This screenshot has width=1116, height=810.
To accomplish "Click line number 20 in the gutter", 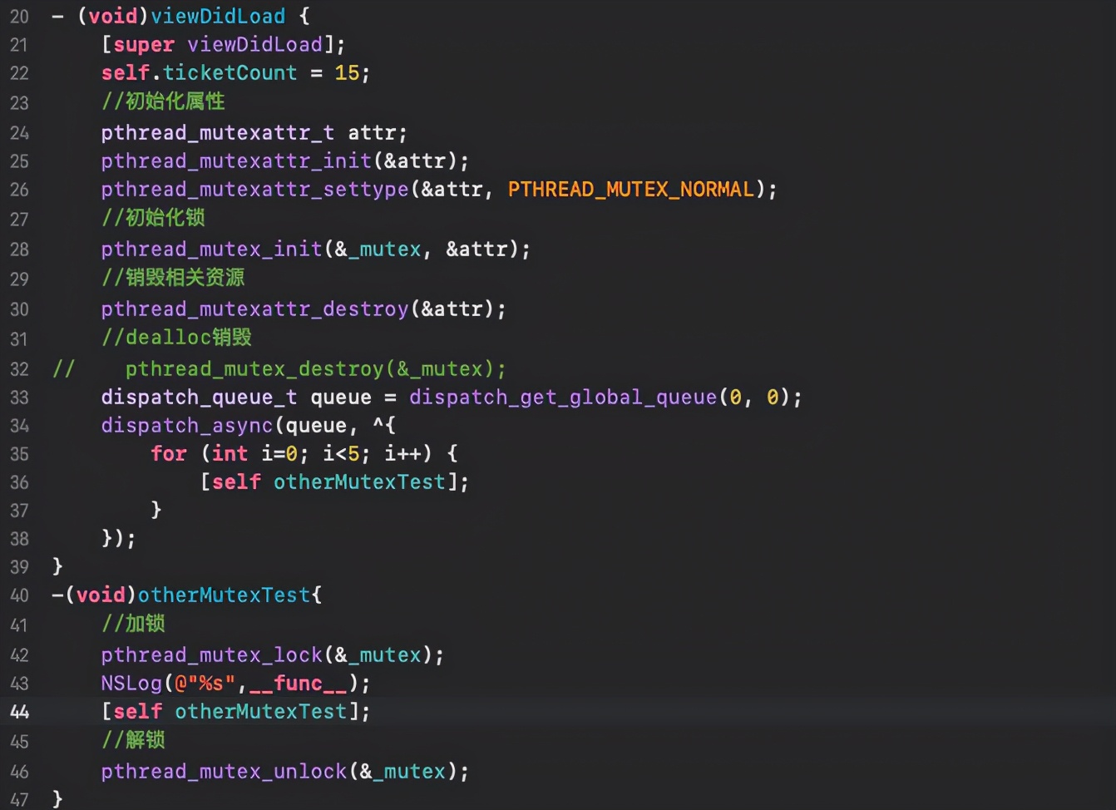I will (19, 17).
